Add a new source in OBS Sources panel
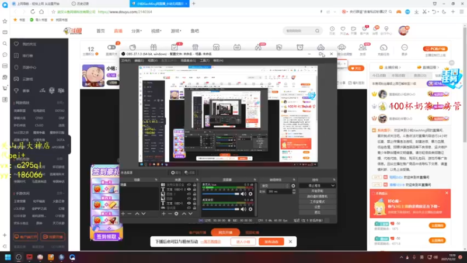 pyautogui.click(x=163, y=213)
